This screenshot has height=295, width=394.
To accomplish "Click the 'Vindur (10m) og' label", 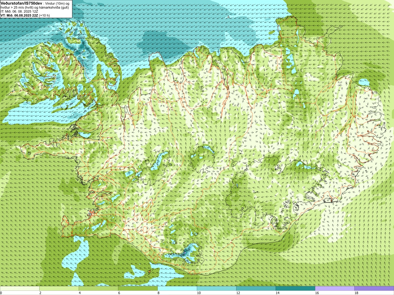I will (x=58, y=3).
